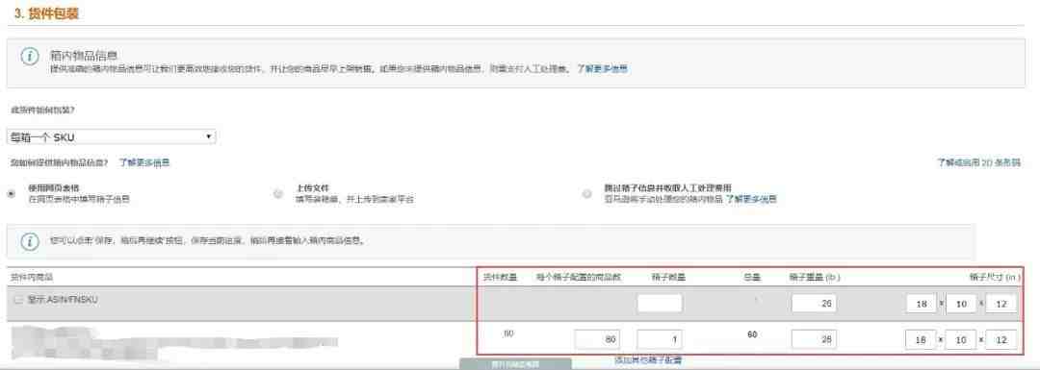The height and width of the screenshot is (370, 1040).
Task: Open 了解更多信息 link in the box content banner
Action: click(602, 69)
